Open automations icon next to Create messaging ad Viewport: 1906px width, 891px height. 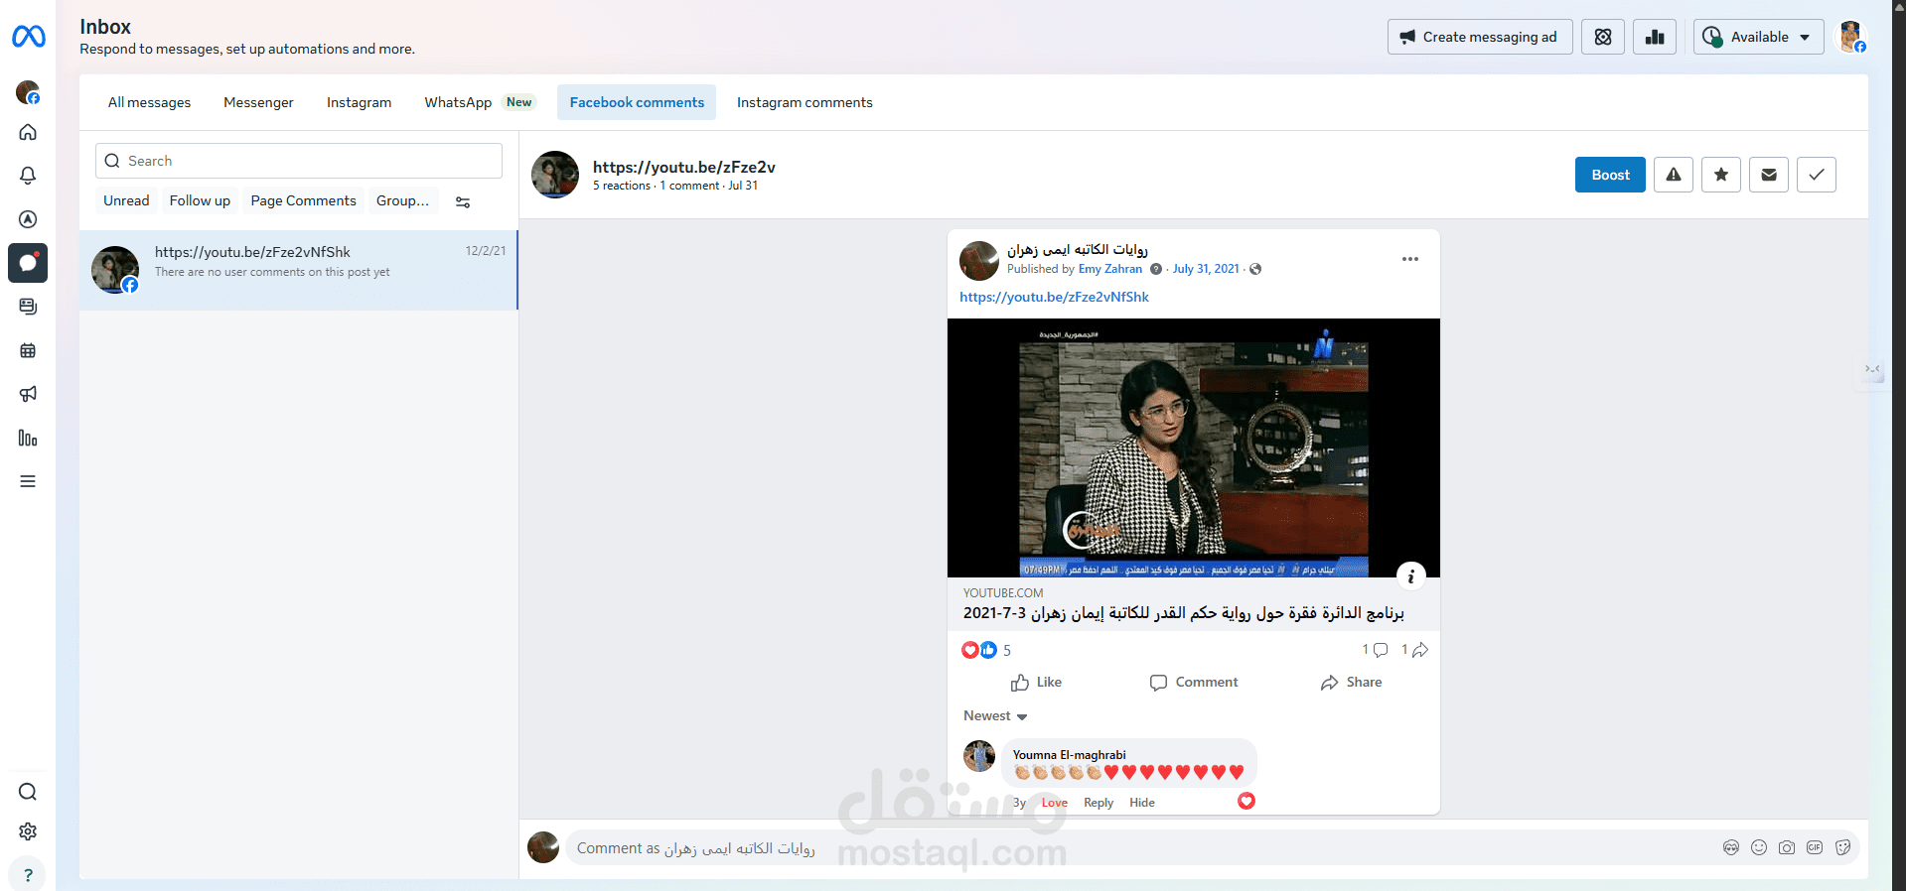1603,37
